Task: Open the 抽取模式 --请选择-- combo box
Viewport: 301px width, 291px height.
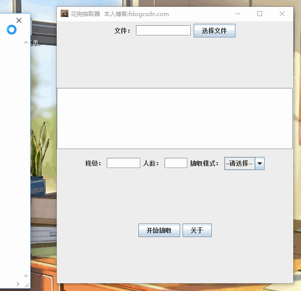Action: coord(244,163)
